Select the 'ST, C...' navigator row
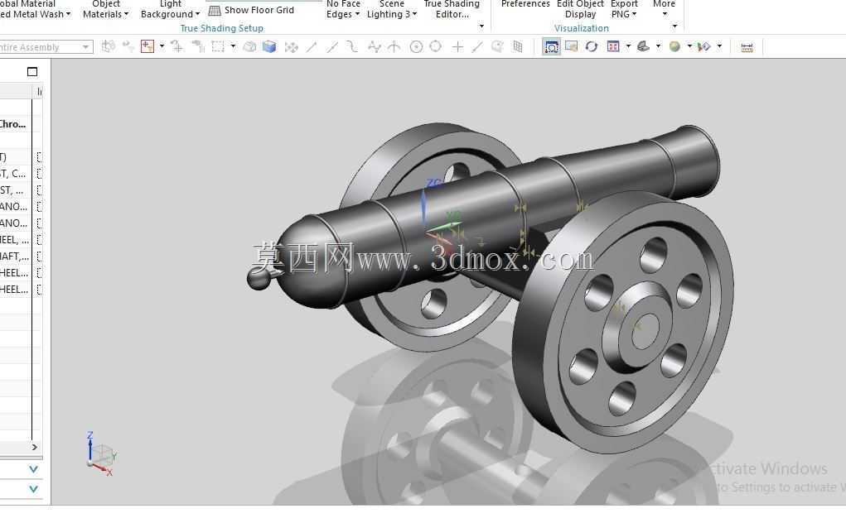This screenshot has height=518, width=846. (16, 174)
